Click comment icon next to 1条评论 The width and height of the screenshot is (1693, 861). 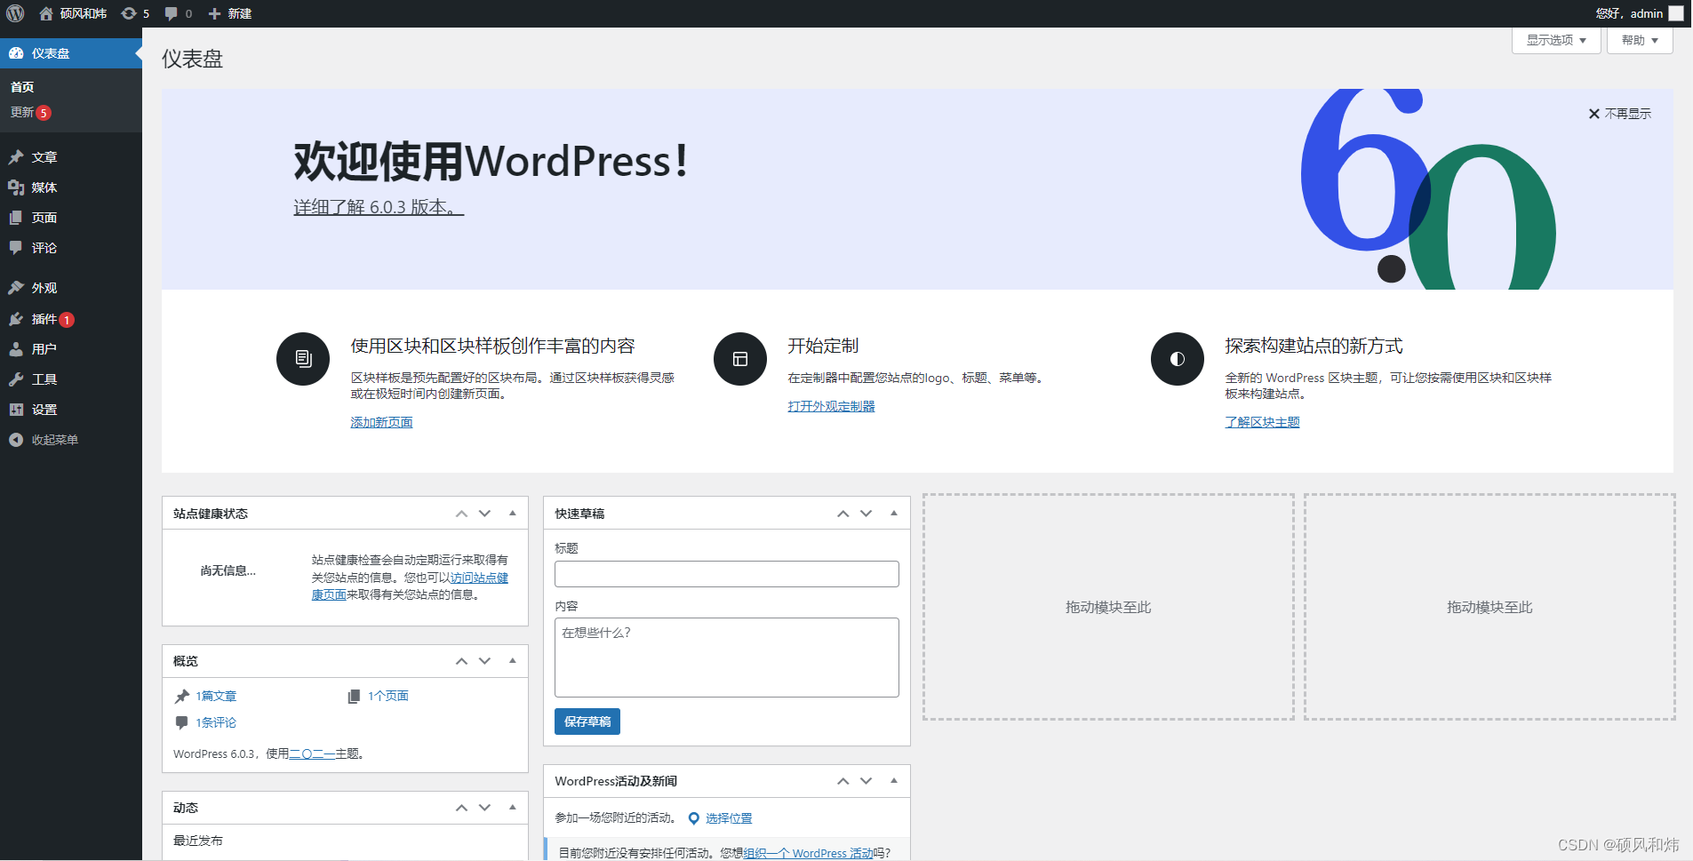pyautogui.click(x=182, y=722)
